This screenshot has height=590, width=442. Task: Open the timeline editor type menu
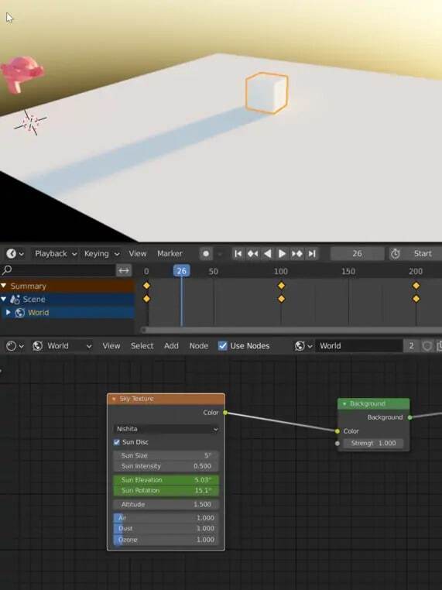pyautogui.click(x=15, y=254)
